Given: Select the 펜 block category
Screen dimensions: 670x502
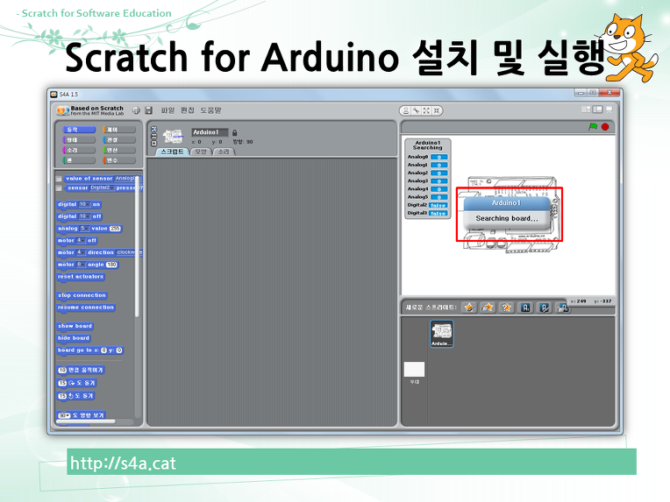Looking at the screenshot, I should [x=79, y=160].
